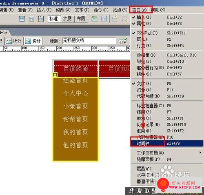Image resolution: width=204 pixels, height=195 pixels.
Task: Expand the 工作区布局(W) submenu arrow
Action: (200, 153)
